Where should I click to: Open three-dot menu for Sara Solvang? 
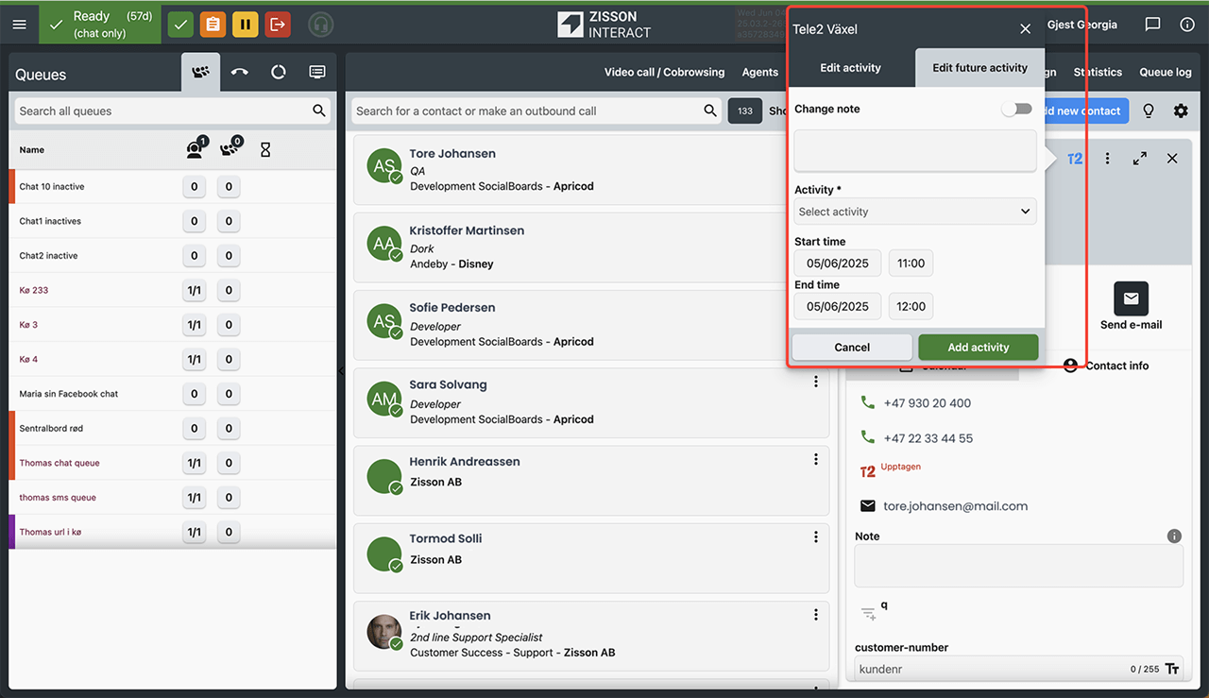point(816,382)
